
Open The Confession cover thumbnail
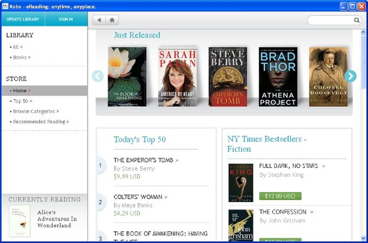(x=241, y=225)
